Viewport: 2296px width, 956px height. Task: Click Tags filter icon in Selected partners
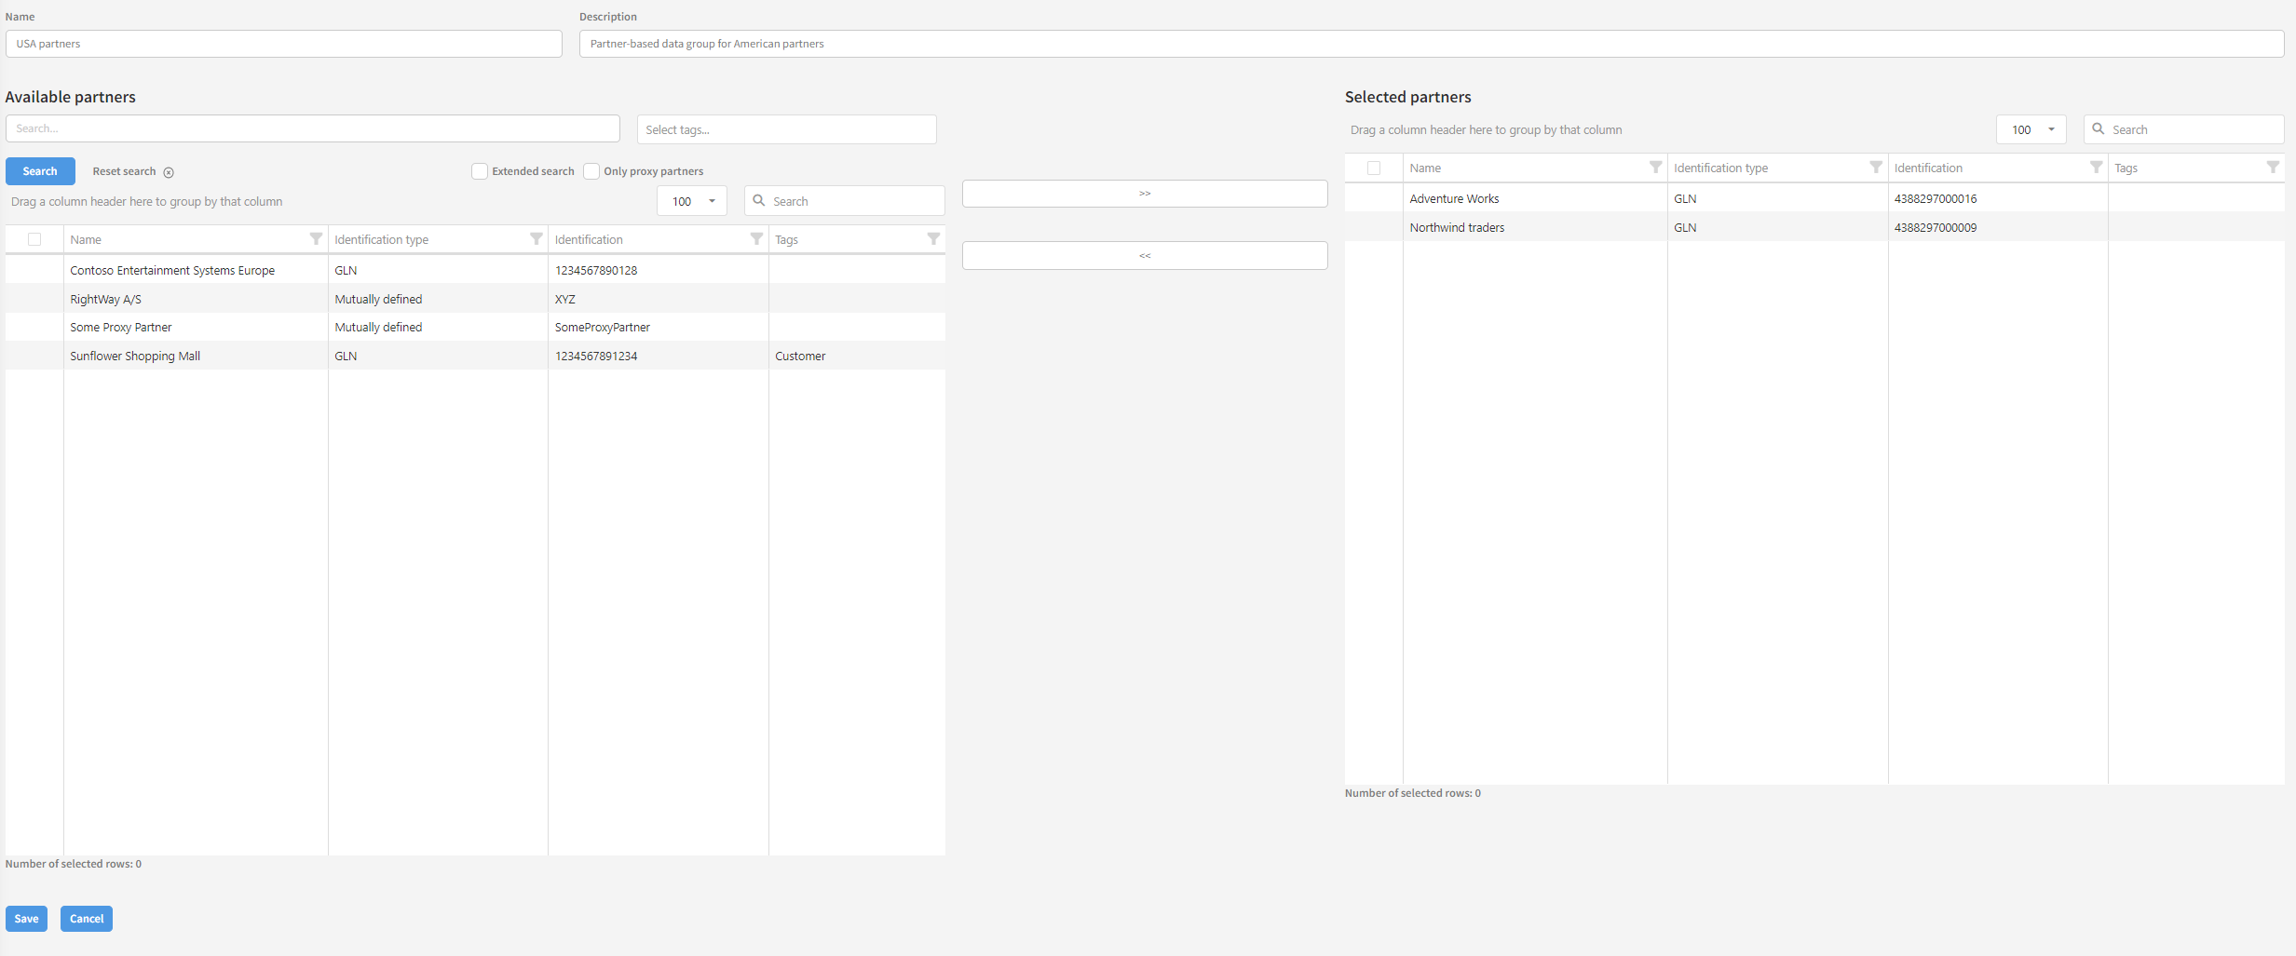pyautogui.click(x=2273, y=168)
